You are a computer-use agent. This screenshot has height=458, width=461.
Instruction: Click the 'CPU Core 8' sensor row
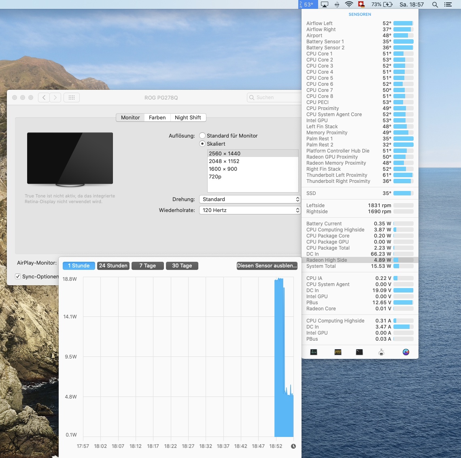(360, 96)
